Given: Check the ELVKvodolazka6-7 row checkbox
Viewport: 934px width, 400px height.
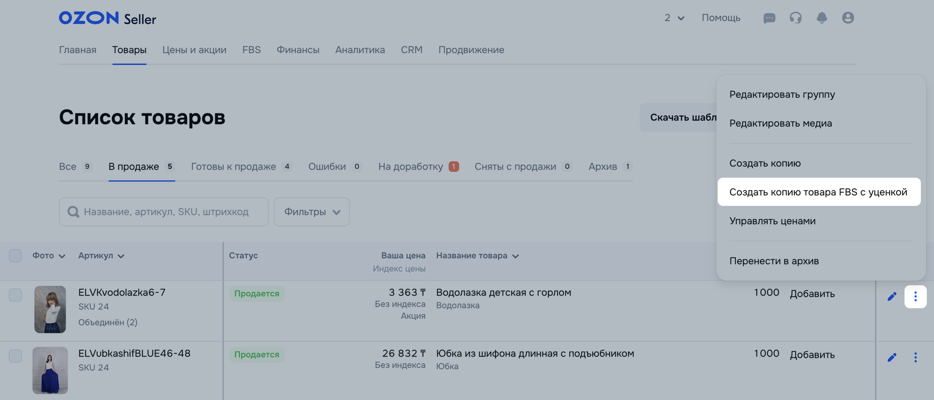Looking at the screenshot, I should pyautogui.click(x=15, y=295).
